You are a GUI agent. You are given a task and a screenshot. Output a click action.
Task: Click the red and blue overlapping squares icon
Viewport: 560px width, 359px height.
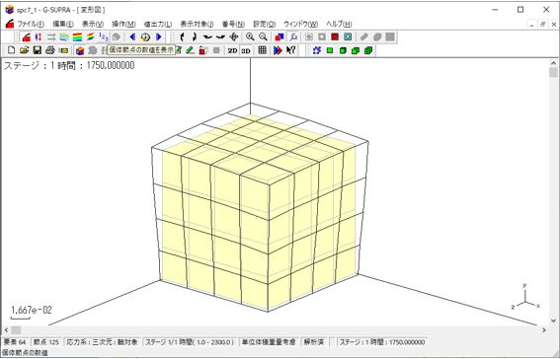pos(280,37)
